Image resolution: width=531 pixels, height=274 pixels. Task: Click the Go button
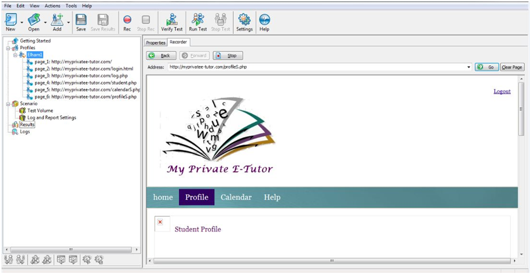[x=486, y=67]
